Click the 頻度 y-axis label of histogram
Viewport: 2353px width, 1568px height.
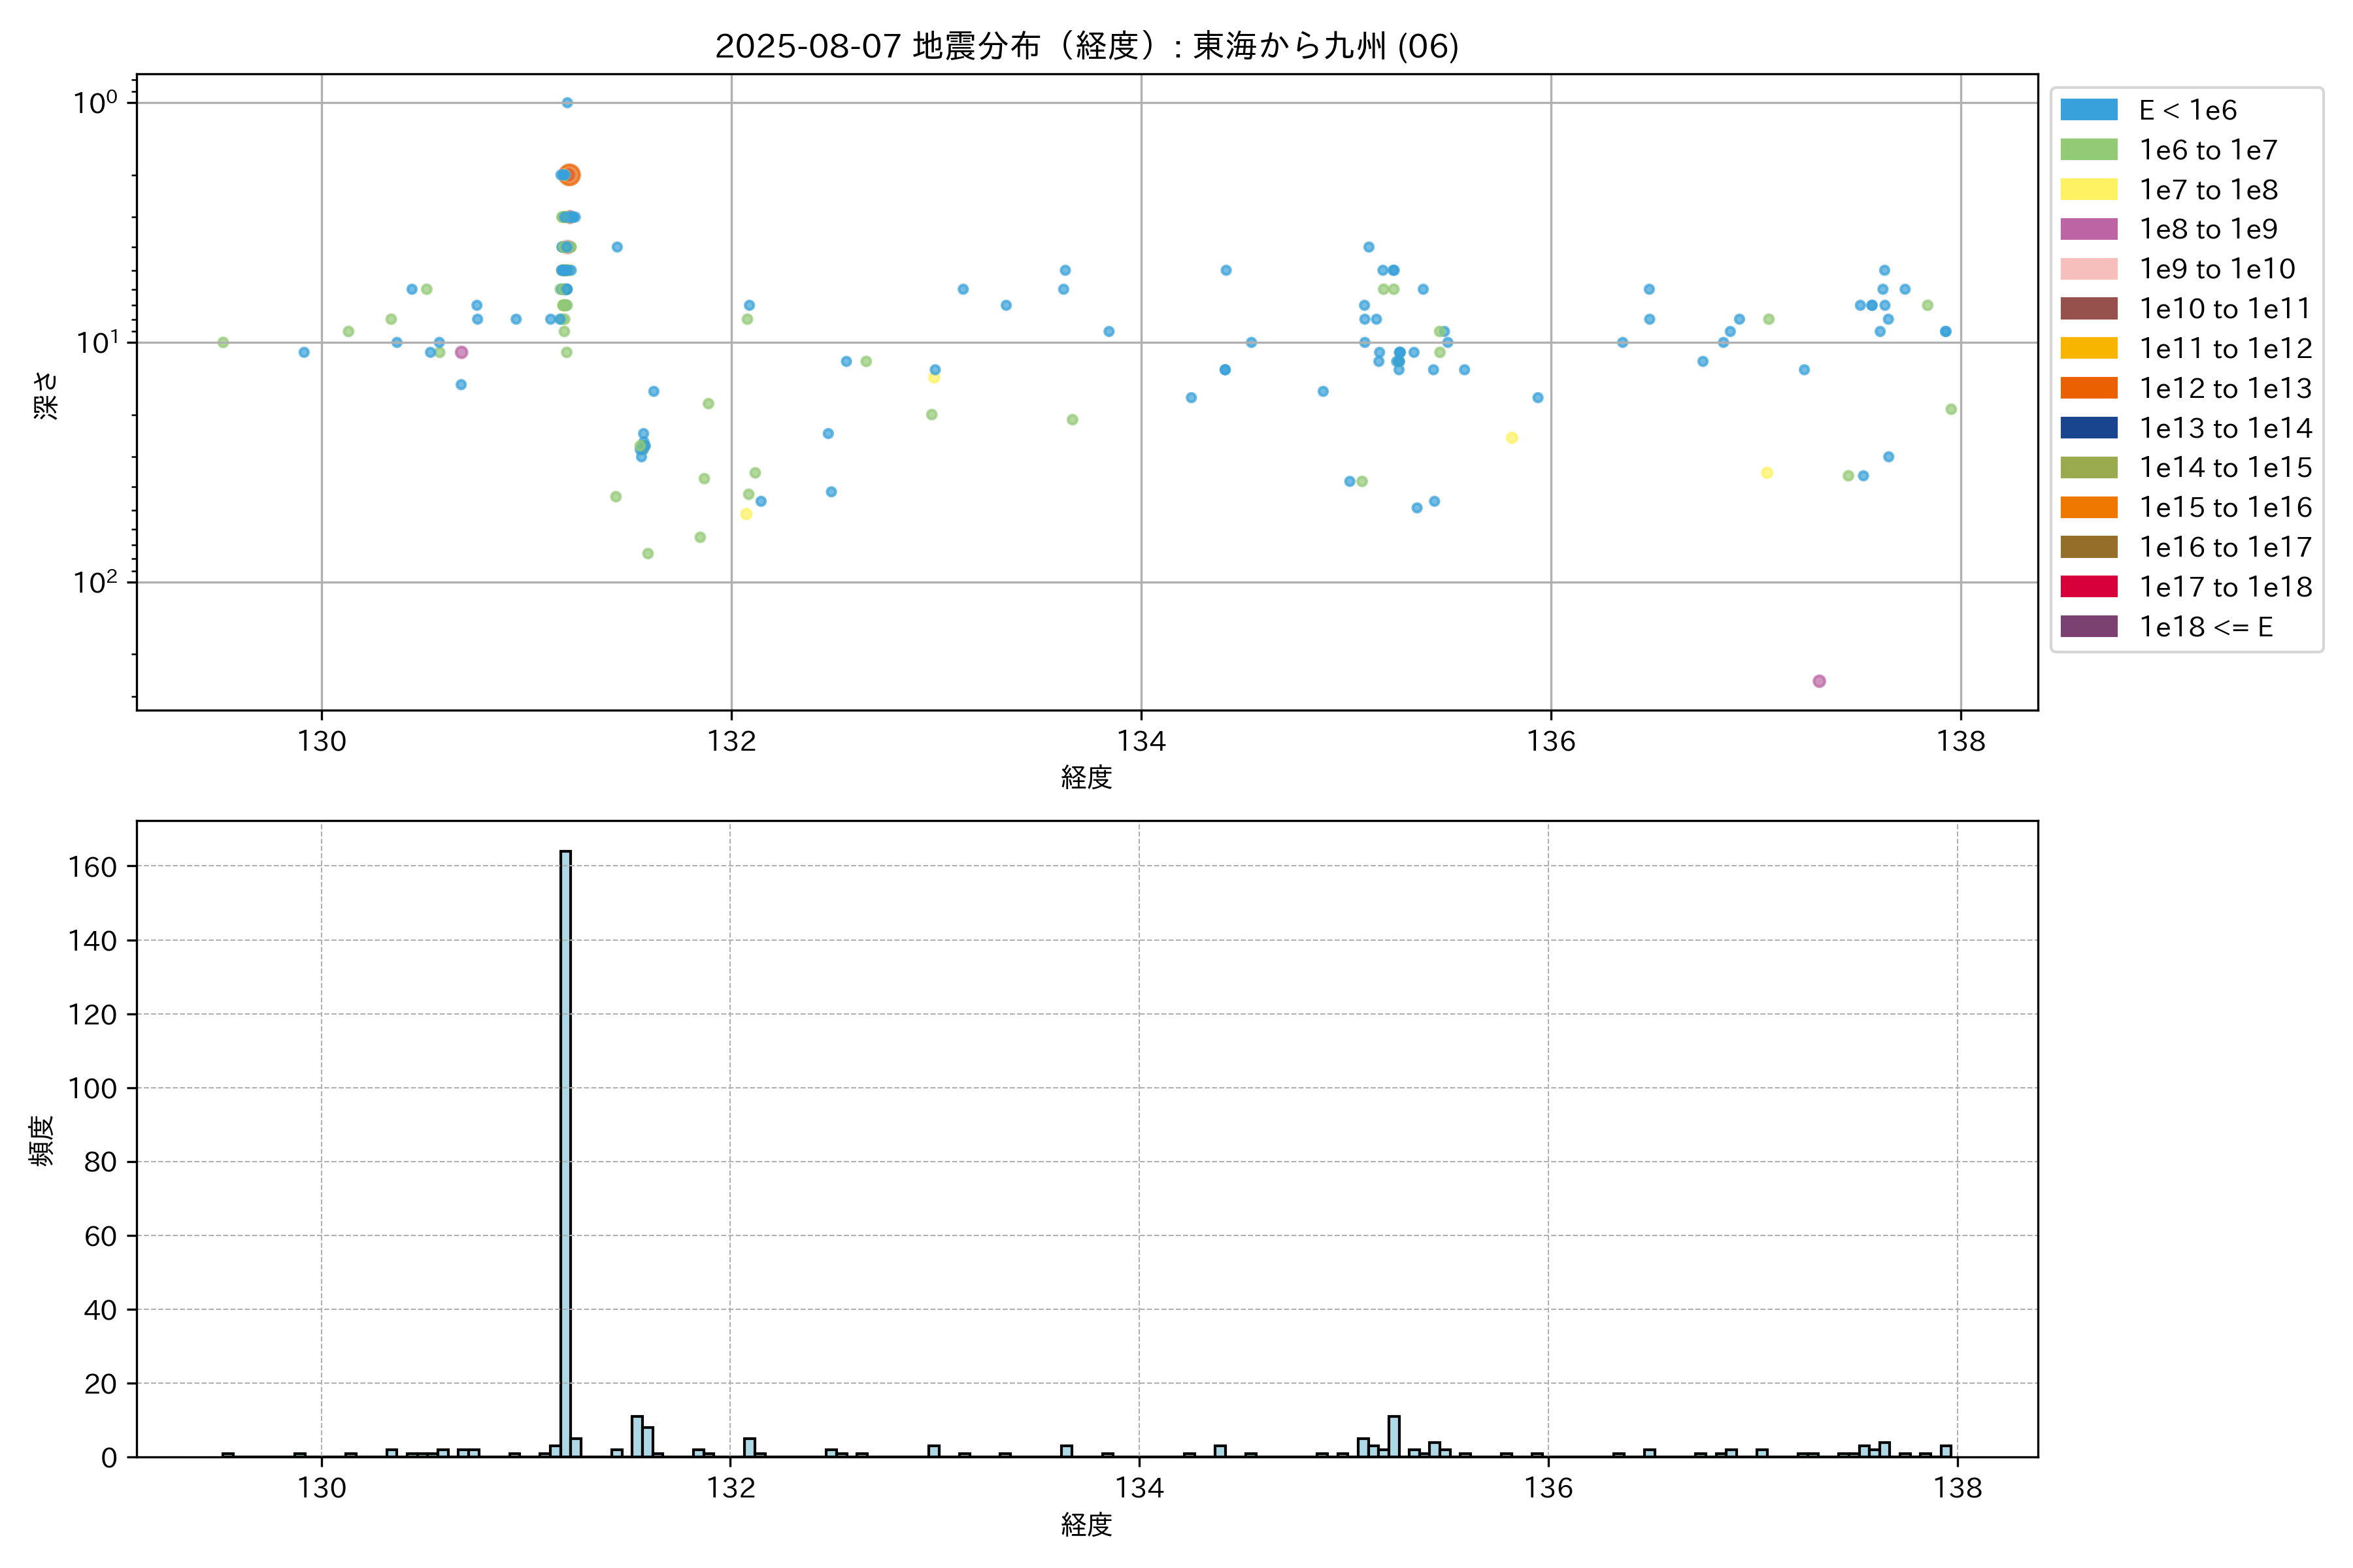[x=42, y=1141]
